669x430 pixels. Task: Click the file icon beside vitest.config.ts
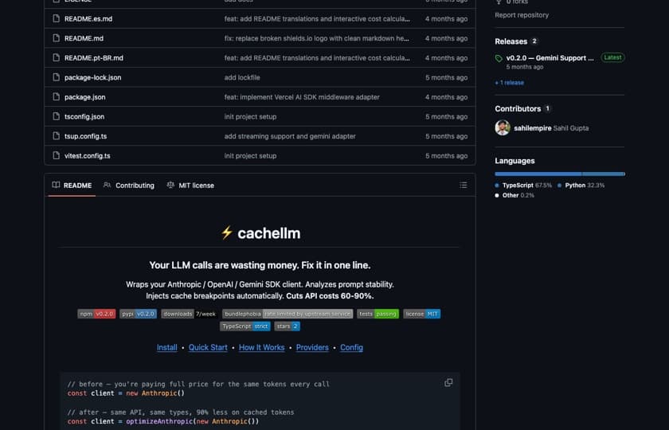coord(56,156)
